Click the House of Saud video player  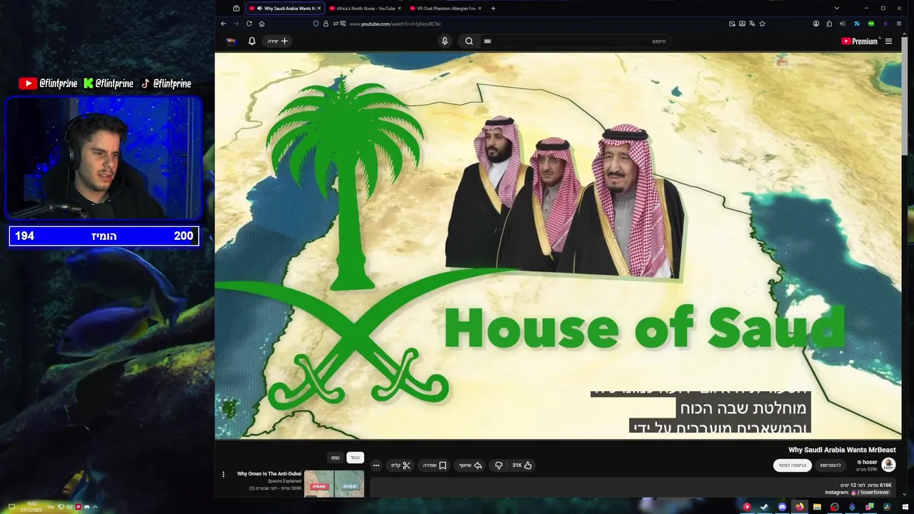[558, 246]
